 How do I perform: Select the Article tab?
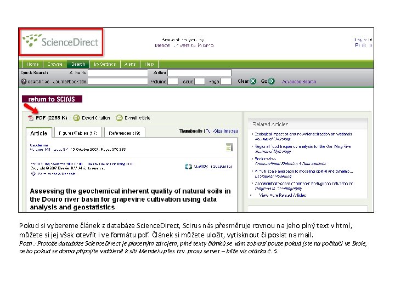pos(39,133)
